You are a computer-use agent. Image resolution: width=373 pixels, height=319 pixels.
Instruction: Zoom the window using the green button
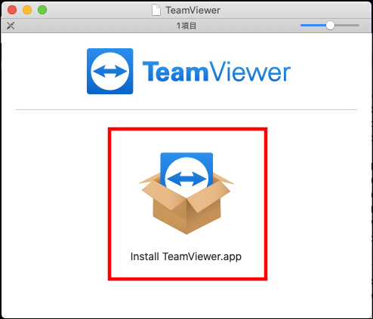tap(42, 10)
